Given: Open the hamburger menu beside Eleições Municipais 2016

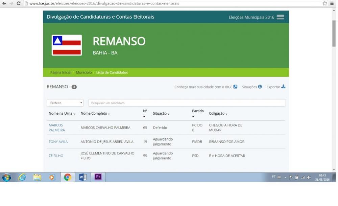Looking at the screenshot, I should pos(280,17).
